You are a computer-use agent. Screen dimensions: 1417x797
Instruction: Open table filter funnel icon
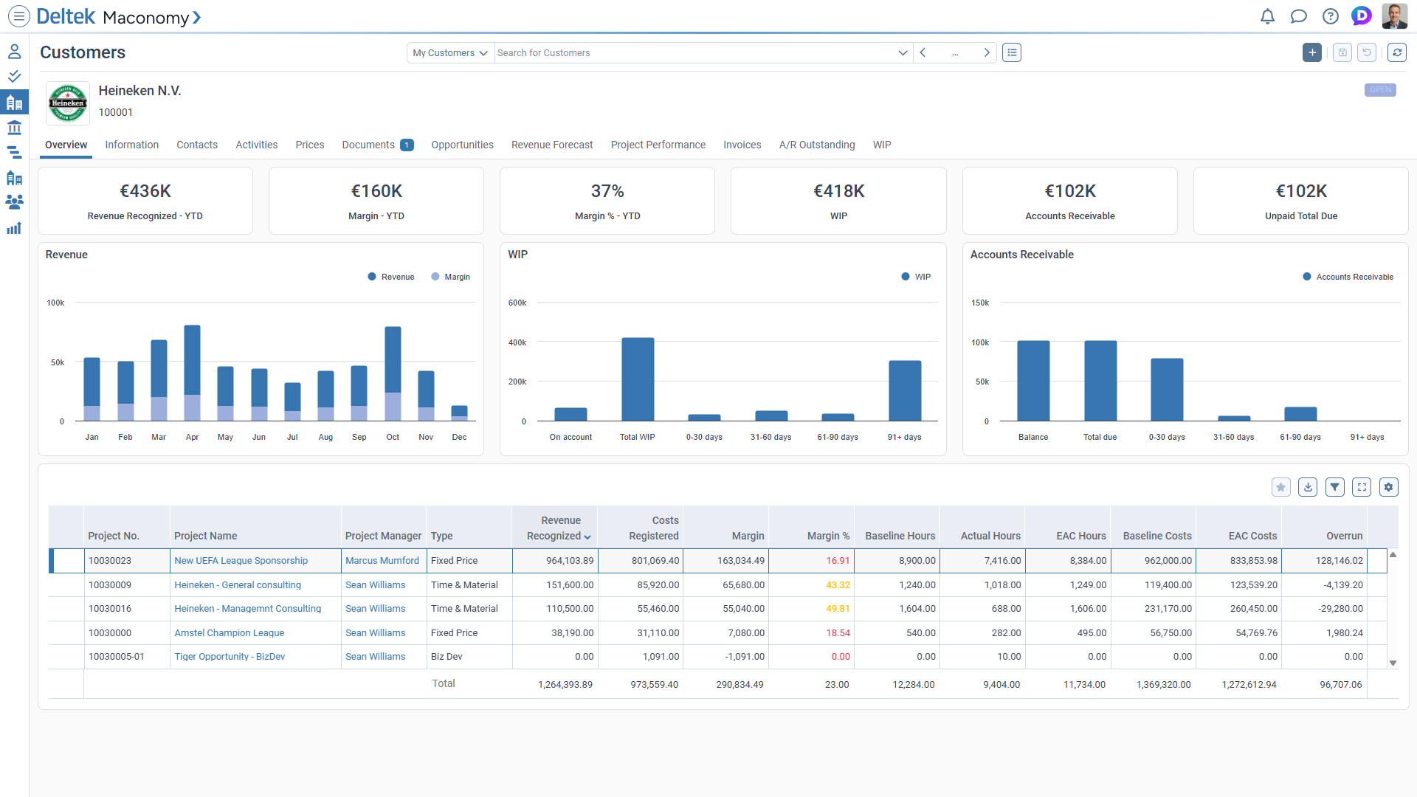(1334, 487)
